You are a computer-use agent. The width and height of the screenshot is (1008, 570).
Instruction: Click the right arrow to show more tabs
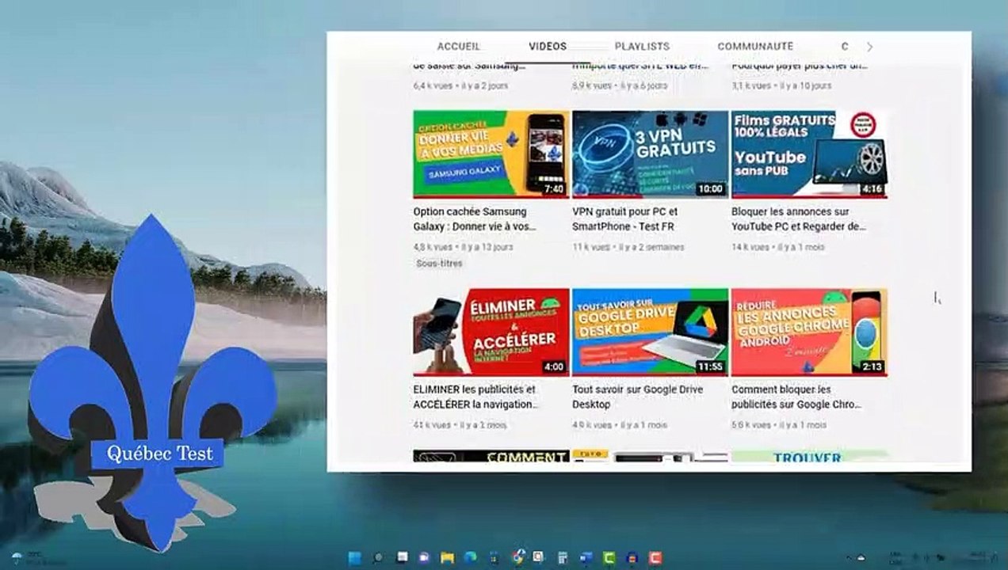[869, 47]
